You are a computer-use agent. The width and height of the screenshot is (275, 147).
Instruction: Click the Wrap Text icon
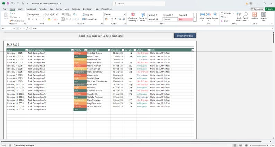click(x=83, y=15)
